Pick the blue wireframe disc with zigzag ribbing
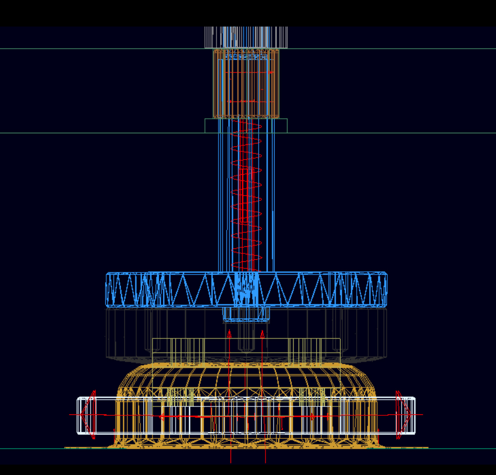This screenshot has height=475, width=496. click(246, 289)
